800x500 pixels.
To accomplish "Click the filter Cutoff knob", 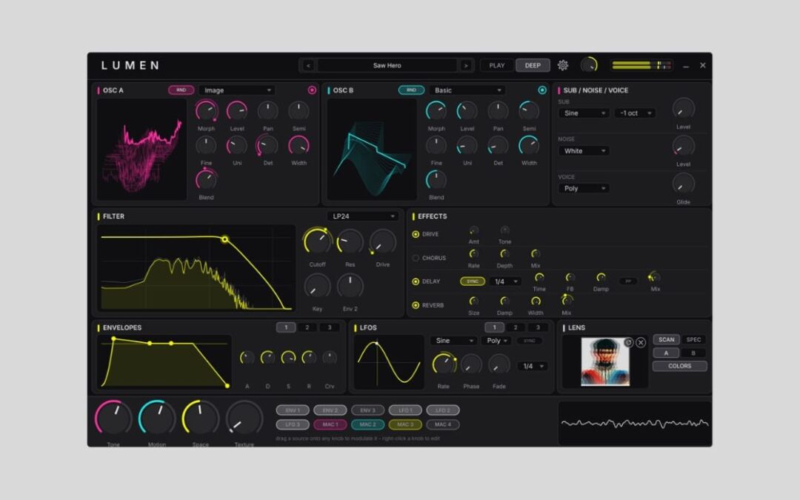I will coord(317,241).
